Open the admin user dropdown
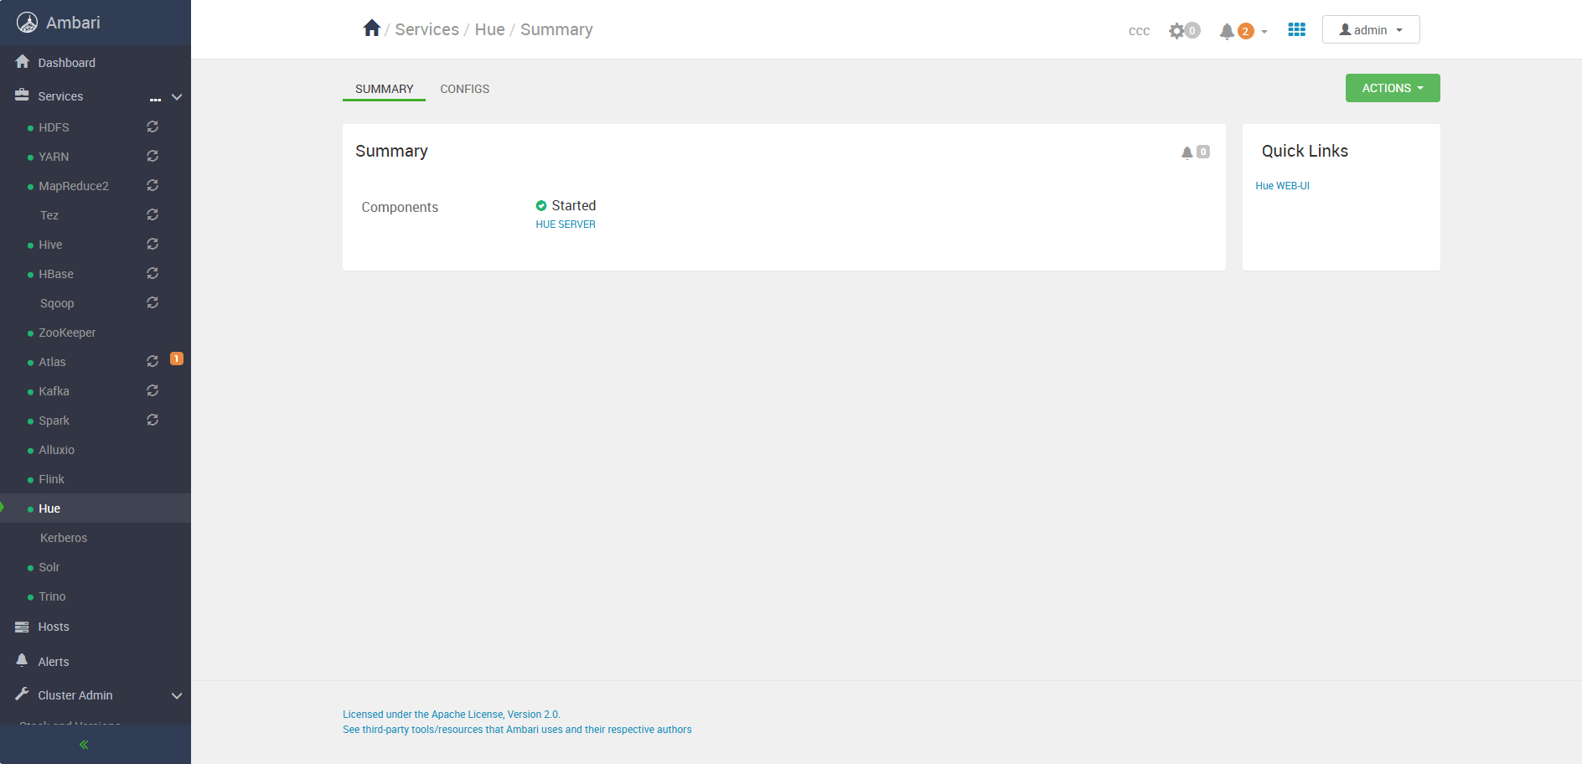This screenshot has width=1582, height=764. coord(1370,30)
